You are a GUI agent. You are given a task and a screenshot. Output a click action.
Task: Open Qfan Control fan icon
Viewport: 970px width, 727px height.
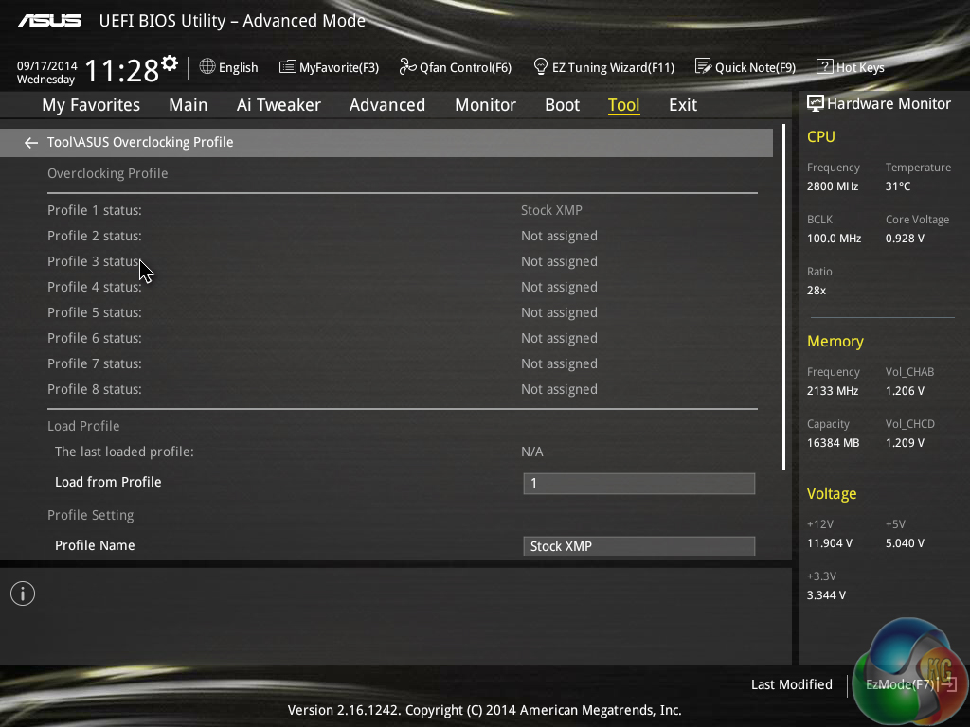[407, 67]
